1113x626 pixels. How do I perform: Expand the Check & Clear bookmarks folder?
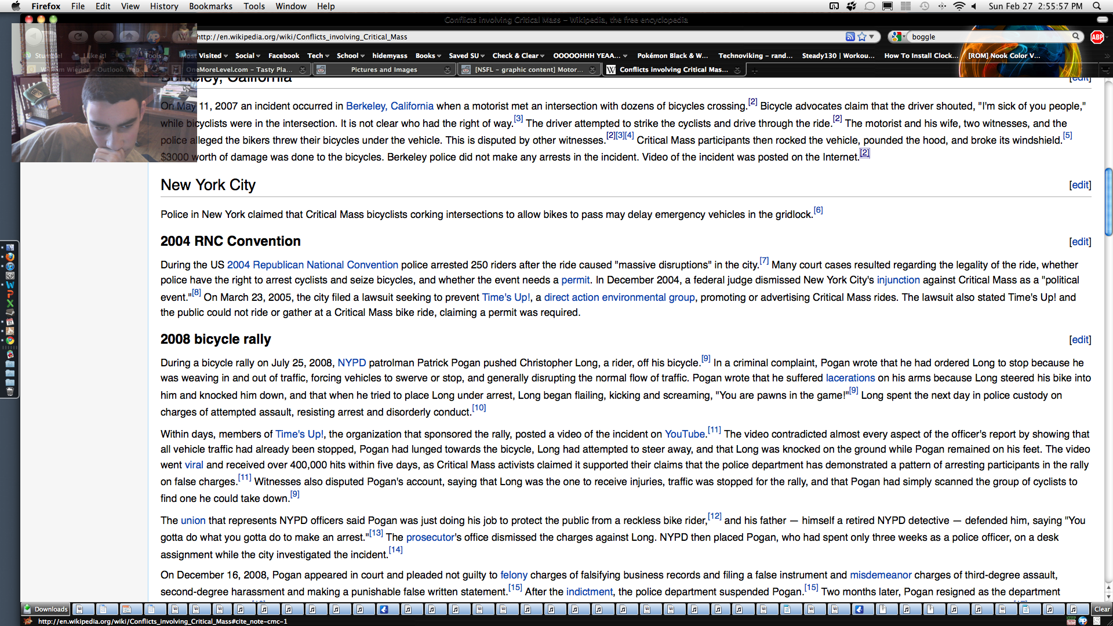click(x=518, y=56)
